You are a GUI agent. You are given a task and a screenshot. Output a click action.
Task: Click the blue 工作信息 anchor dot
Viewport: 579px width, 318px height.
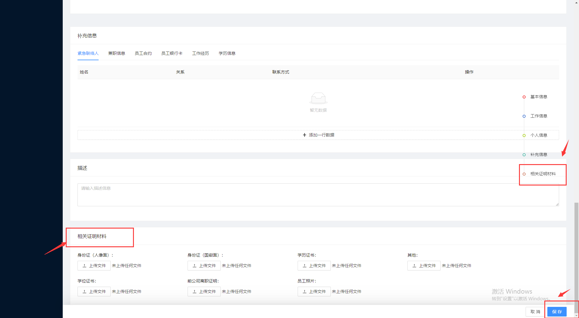point(524,116)
